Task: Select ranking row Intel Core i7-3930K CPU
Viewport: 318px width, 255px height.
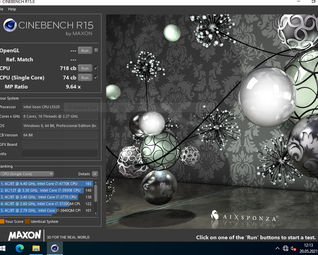Action: coord(47,190)
